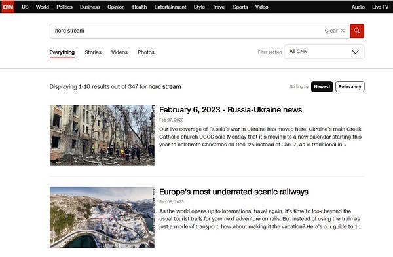Click the red search magnifier button

[357, 31]
